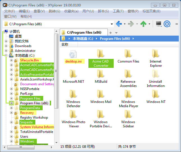
Task: Click the blue Back arrow button
Action: pyautogui.click(x=119, y=24)
